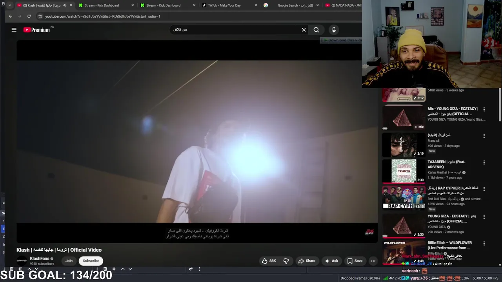Viewport: 502px width, 282px height.
Task: Like the video with thumbs-up 88K
Action: point(269,261)
